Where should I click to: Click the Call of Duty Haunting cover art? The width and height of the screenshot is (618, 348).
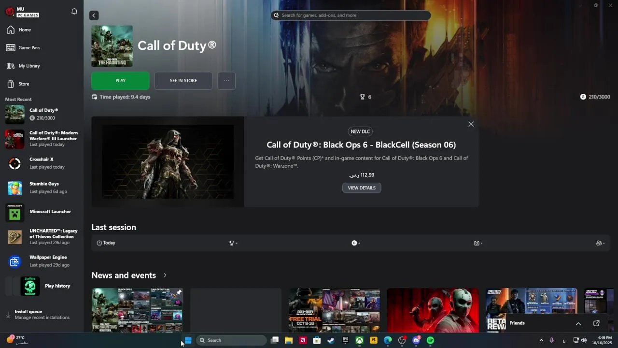112,46
